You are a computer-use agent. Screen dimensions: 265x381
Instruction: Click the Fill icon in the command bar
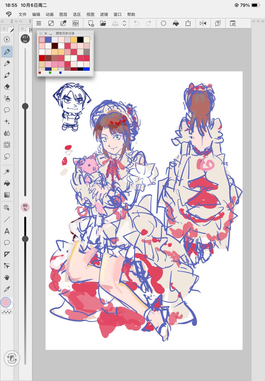coord(176,23)
